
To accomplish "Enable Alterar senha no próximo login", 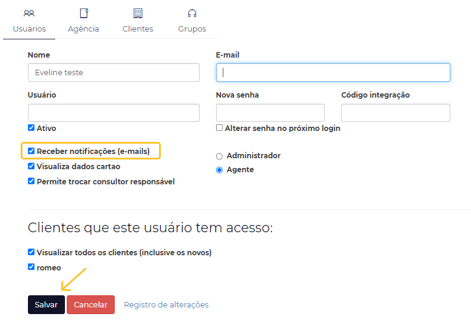I will click(x=219, y=128).
